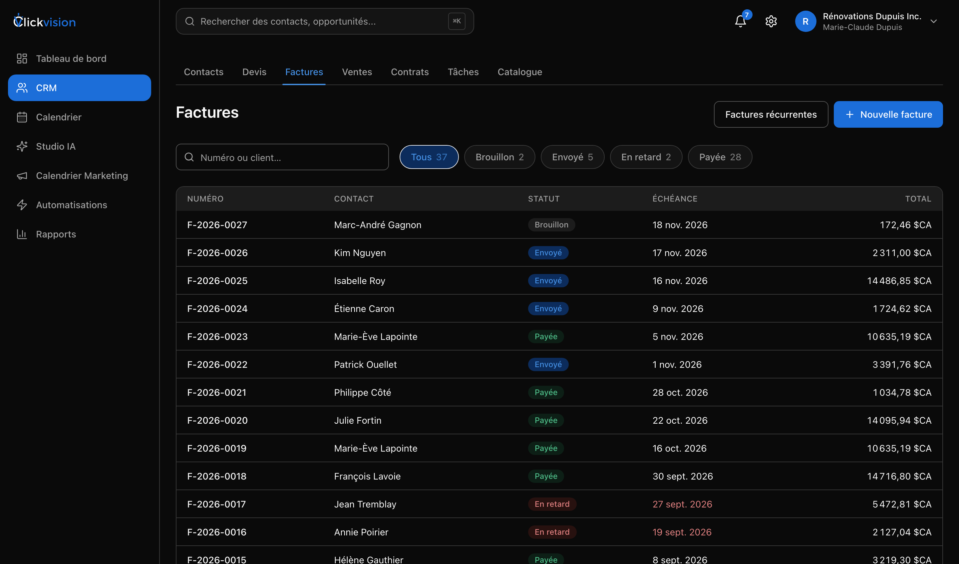Click the Calendrier Marketing megaphone icon

22,176
